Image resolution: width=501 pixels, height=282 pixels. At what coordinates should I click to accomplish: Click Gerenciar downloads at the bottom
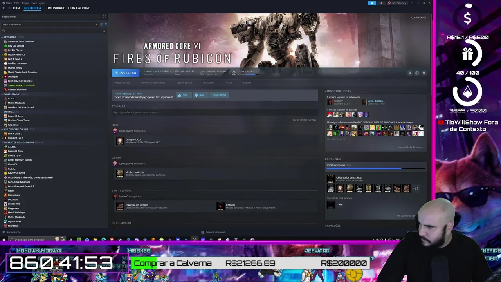(213, 232)
